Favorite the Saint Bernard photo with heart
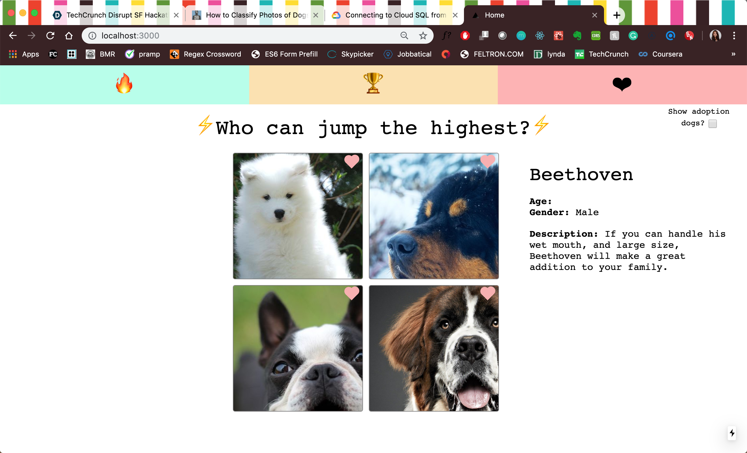 [x=488, y=293]
